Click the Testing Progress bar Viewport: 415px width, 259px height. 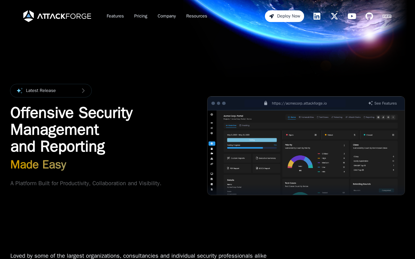point(252,148)
